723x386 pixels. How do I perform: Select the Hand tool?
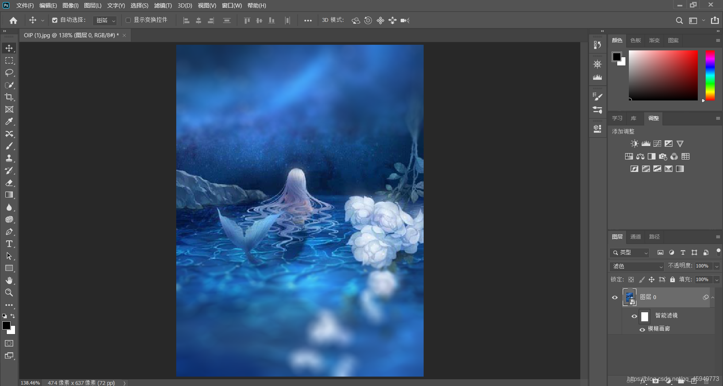9,281
